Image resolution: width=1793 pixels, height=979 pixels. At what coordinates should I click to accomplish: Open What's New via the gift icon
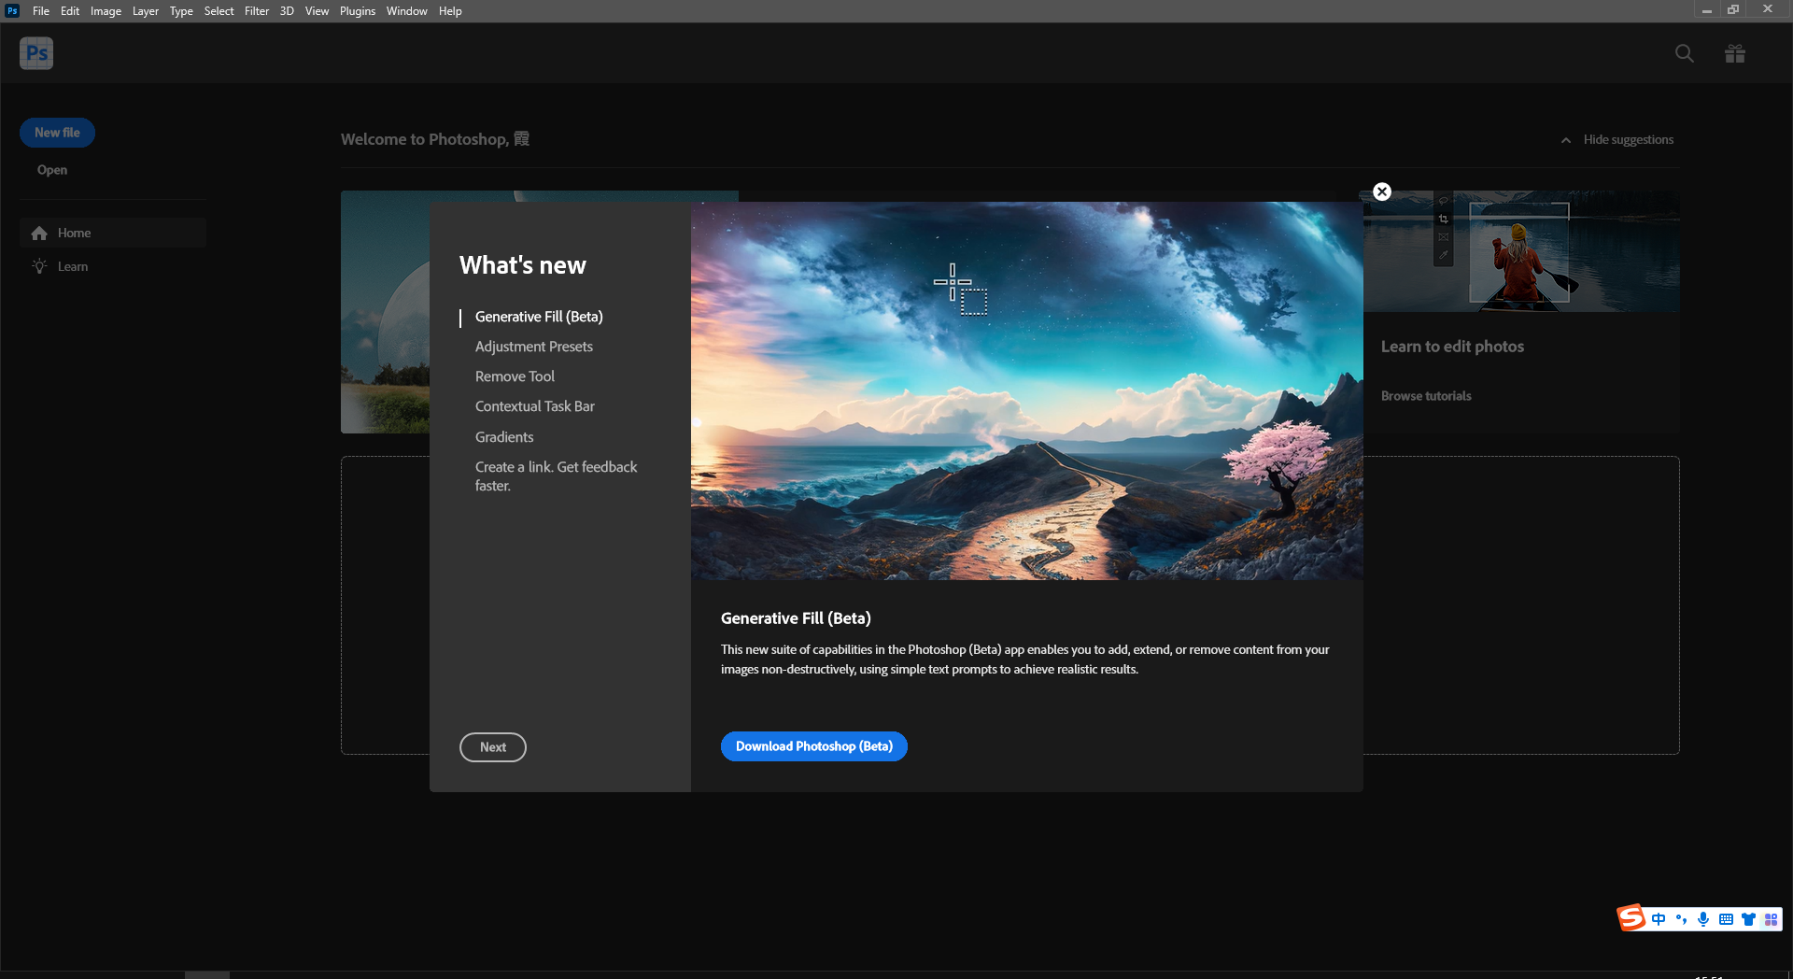tap(1735, 53)
